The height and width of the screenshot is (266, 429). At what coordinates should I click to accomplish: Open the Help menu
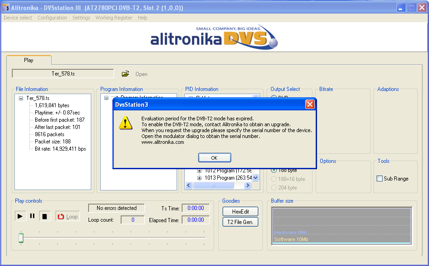142,18
